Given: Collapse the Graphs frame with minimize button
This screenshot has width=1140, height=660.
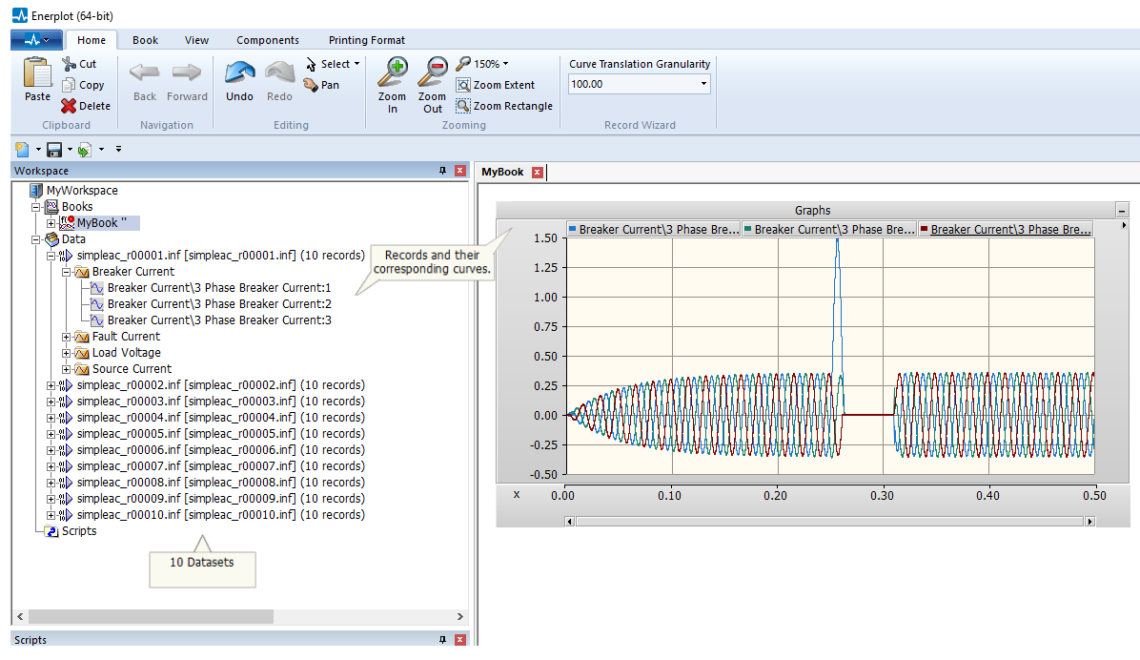Looking at the screenshot, I should [1122, 211].
